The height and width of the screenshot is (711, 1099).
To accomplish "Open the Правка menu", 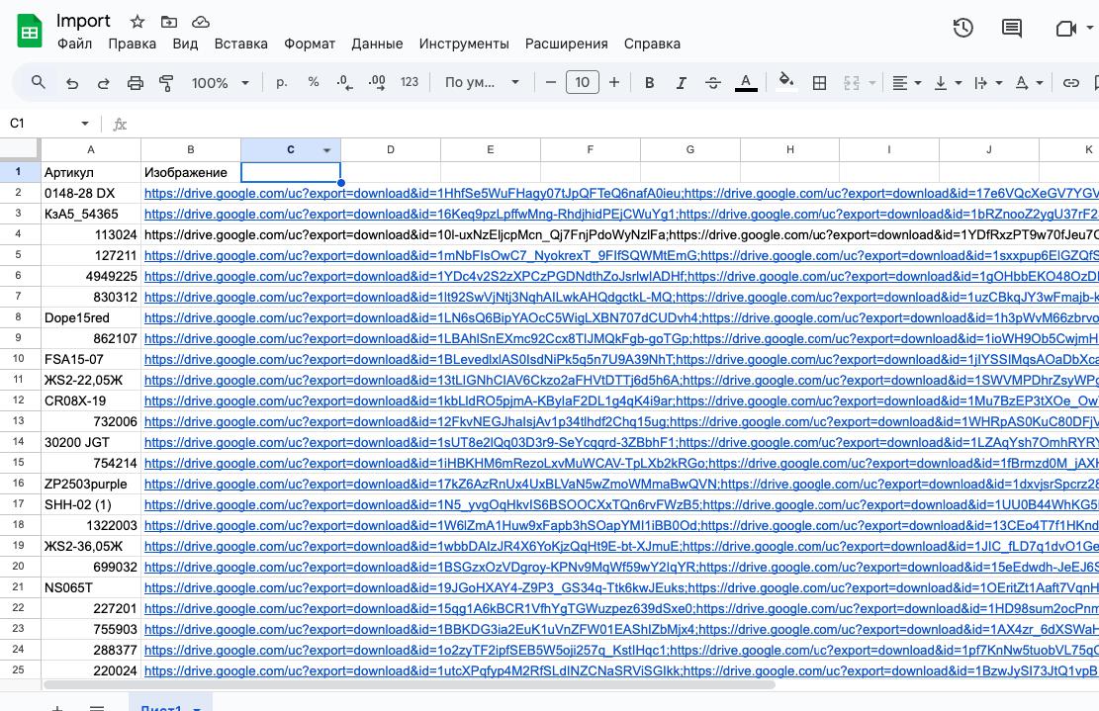I will point(132,44).
